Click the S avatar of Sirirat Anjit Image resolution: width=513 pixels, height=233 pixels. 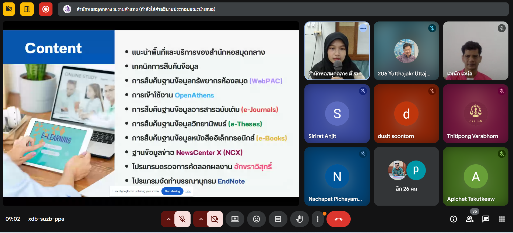(x=337, y=114)
